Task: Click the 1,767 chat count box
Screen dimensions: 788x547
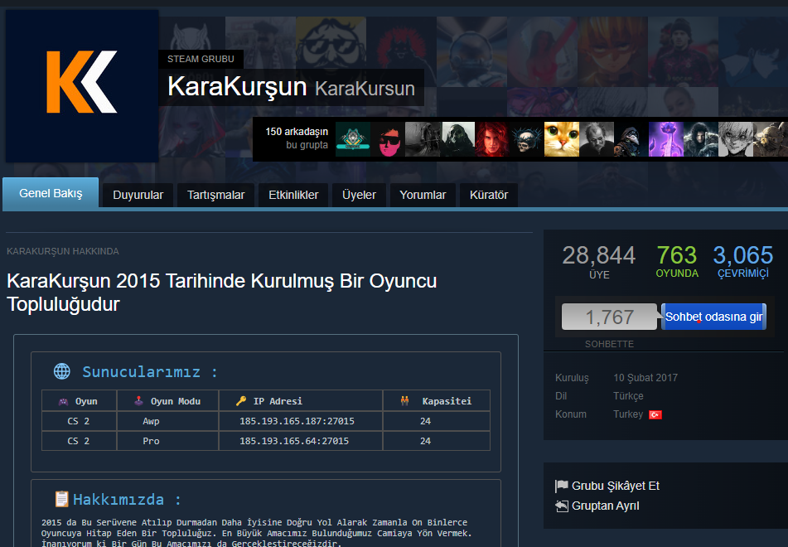Action: pyautogui.click(x=609, y=317)
